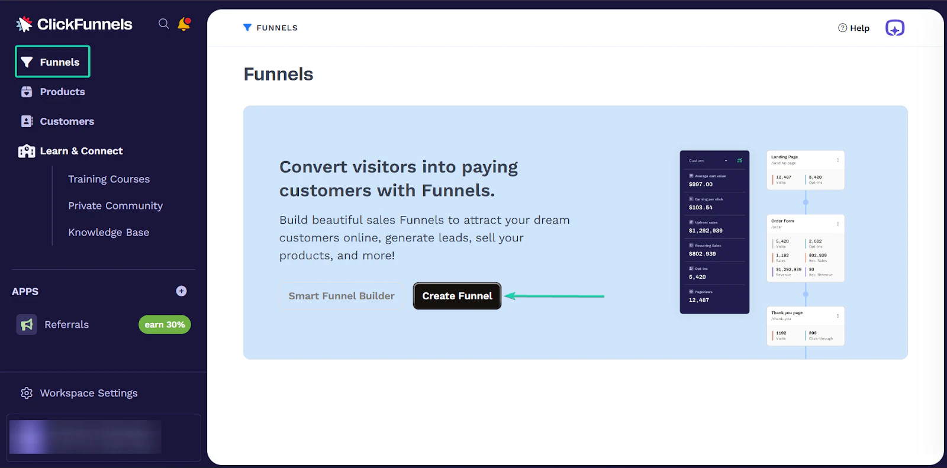Click the Workspace Settings gear icon
The image size is (947, 468).
27,393
